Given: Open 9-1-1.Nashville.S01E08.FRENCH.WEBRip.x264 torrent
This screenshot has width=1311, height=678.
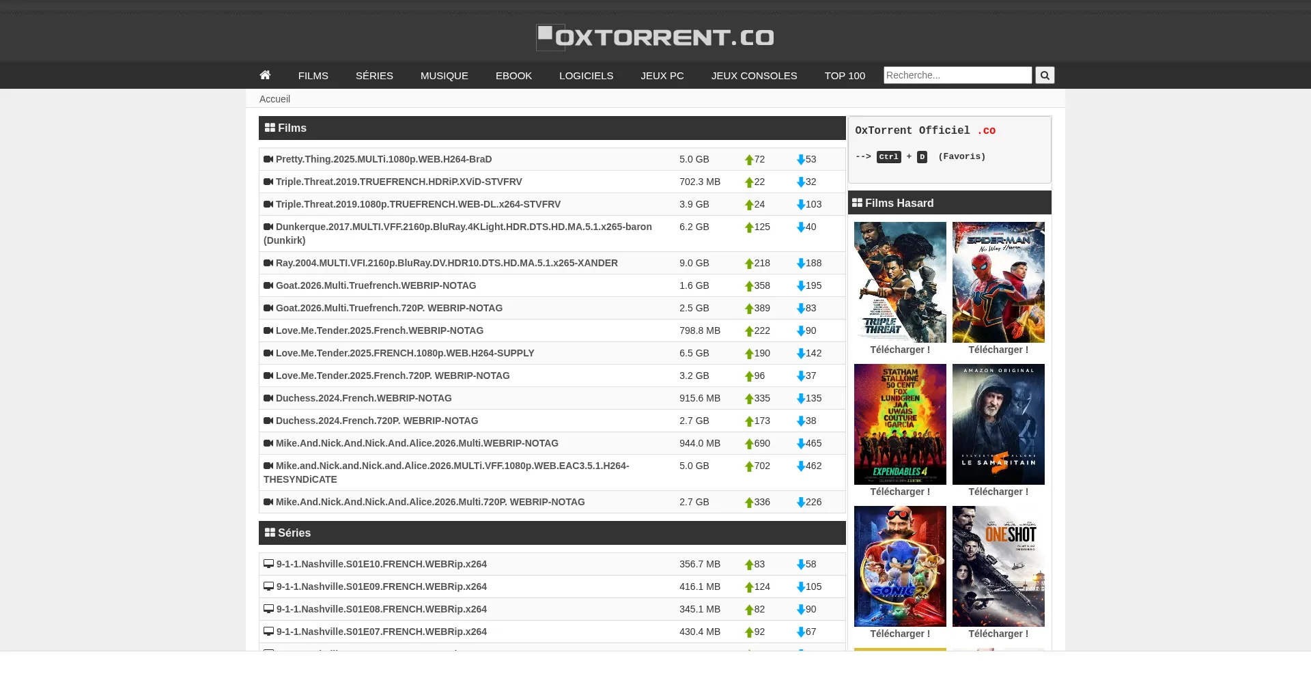Looking at the screenshot, I should 382,609.
